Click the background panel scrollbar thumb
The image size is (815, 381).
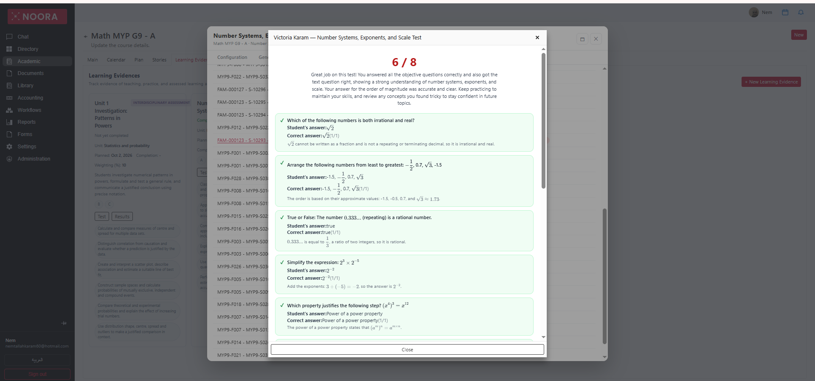pos(604,276)
